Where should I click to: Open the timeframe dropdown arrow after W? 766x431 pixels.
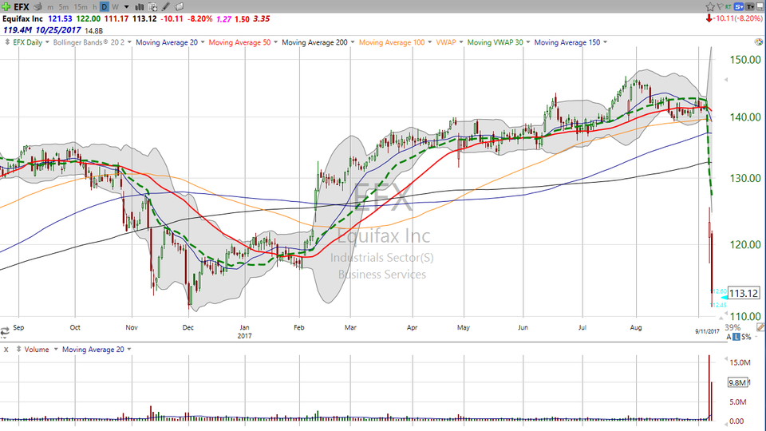pos(127,7)
